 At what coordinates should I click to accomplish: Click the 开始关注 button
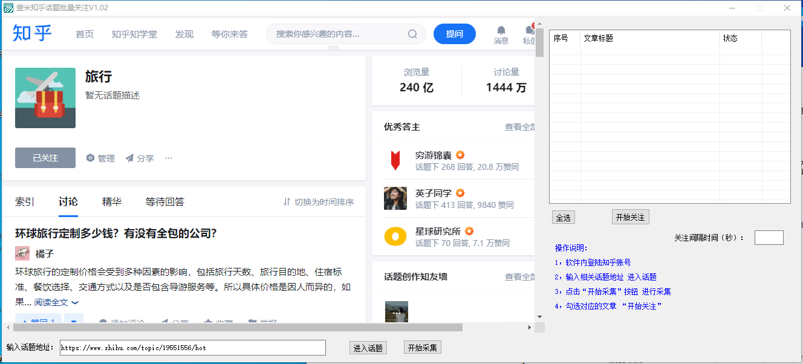click(x=630, y=217)
